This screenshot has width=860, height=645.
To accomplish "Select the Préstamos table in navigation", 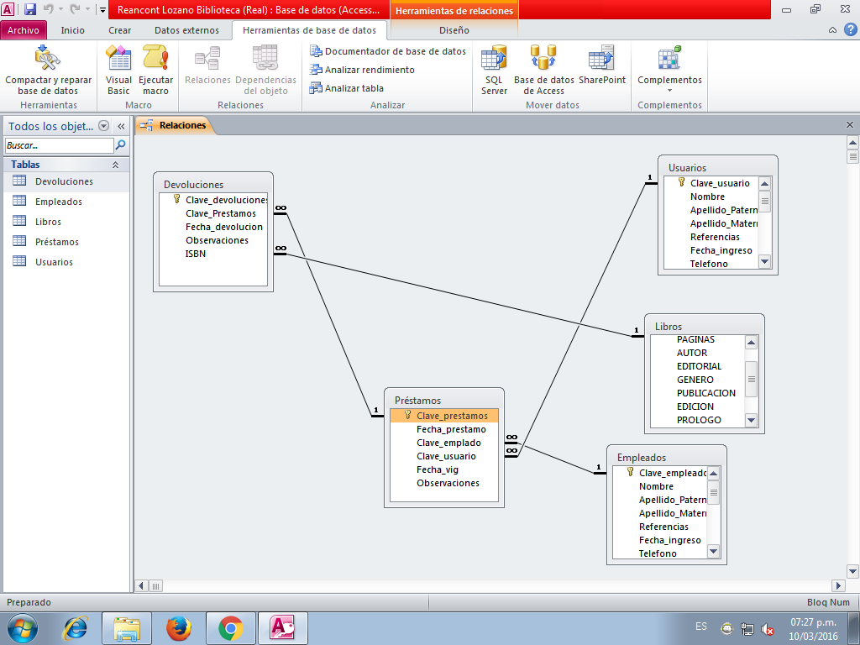I will tap(56, 242).
